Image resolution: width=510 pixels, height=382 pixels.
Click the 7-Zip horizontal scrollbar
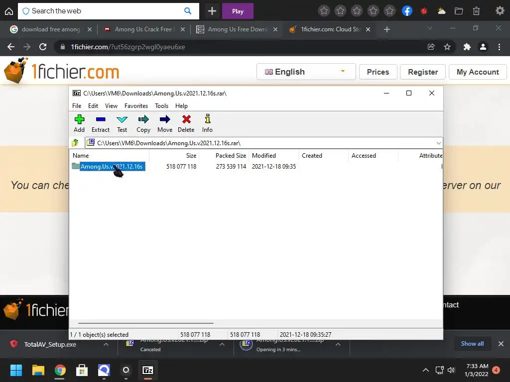coord(146,323)
